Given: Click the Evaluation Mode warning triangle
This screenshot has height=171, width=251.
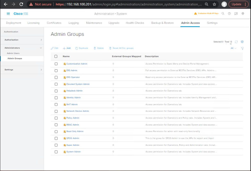Looking at the screenshot, I should [x=195, y=14].
